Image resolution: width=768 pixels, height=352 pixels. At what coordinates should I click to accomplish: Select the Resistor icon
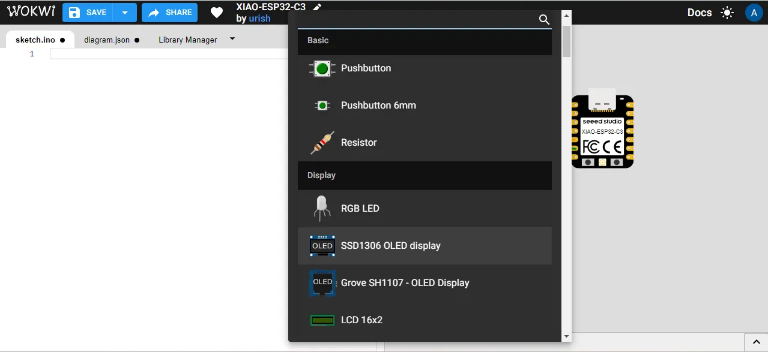point(322,143)
